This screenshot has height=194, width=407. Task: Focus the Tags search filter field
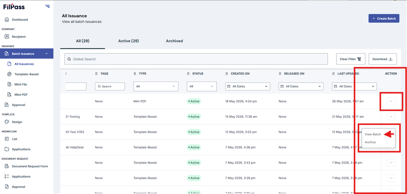coord(110,86)
